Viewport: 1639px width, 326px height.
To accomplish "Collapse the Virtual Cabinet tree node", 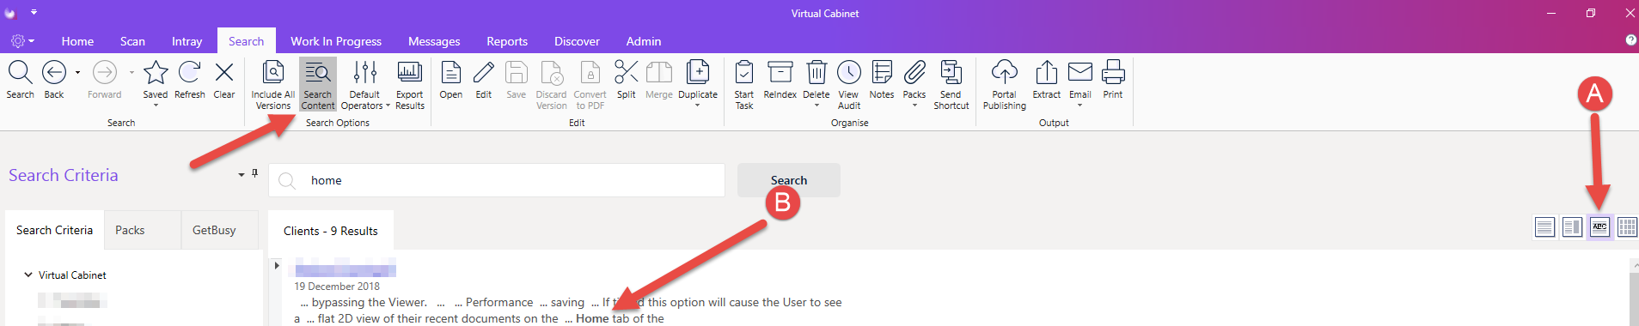I will 28,275.
